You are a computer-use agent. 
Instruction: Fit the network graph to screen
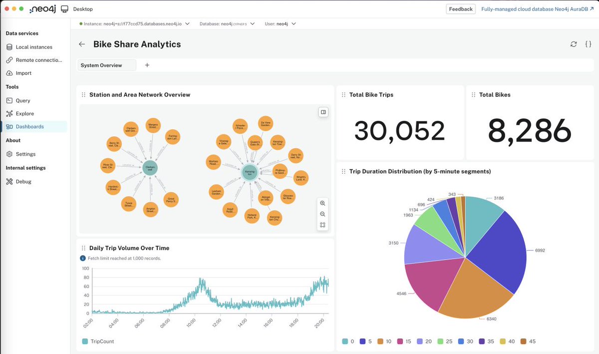(x=323, y=225)
